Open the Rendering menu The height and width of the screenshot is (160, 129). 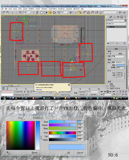61,9
